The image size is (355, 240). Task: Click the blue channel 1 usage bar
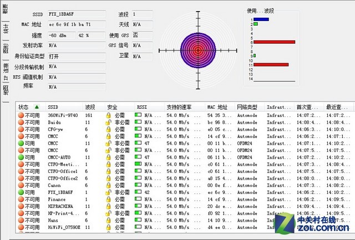coord(261,19)
